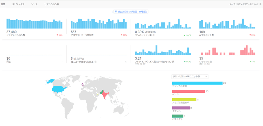Viewport: 263px width, 126px height.
Task: Click the 0.39% conversion value
Action: (x=139, y=32)
